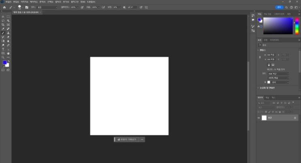The image size is (301, 163).
Task: Open the RGB color mode dropdown in Properties
Action: pos(278,74)
